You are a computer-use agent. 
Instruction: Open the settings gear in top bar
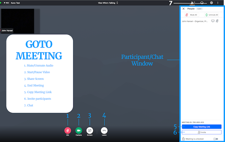(211, 3)
